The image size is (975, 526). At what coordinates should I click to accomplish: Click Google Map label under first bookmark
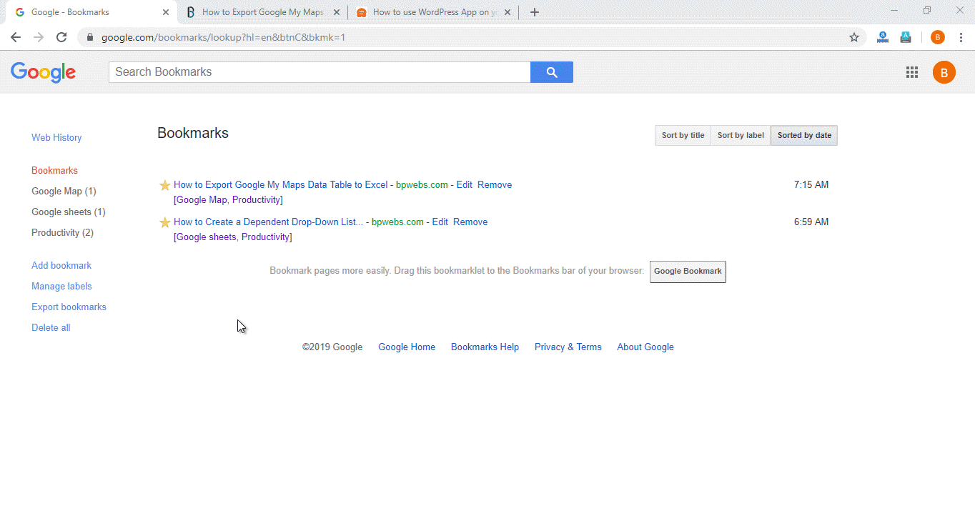202,200
